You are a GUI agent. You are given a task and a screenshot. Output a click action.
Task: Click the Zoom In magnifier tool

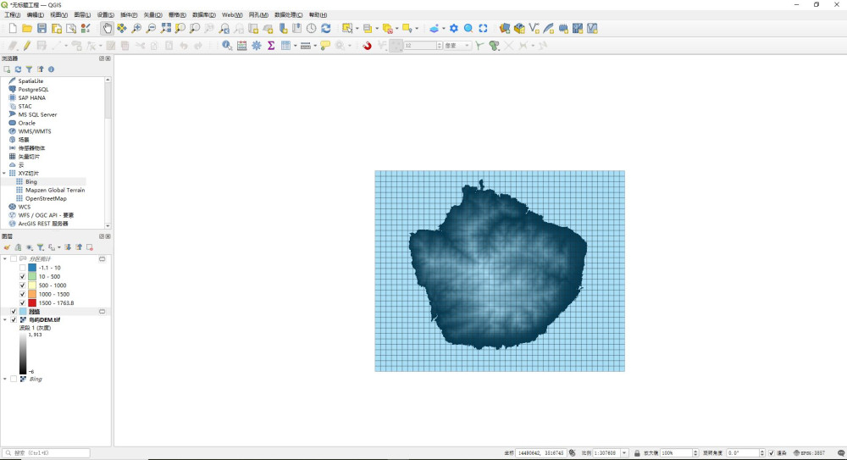click(136, 29)
